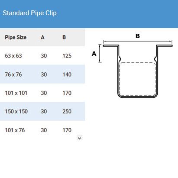Click the B value 125
The height and width of the screenshot is (178, 178).
67,56
